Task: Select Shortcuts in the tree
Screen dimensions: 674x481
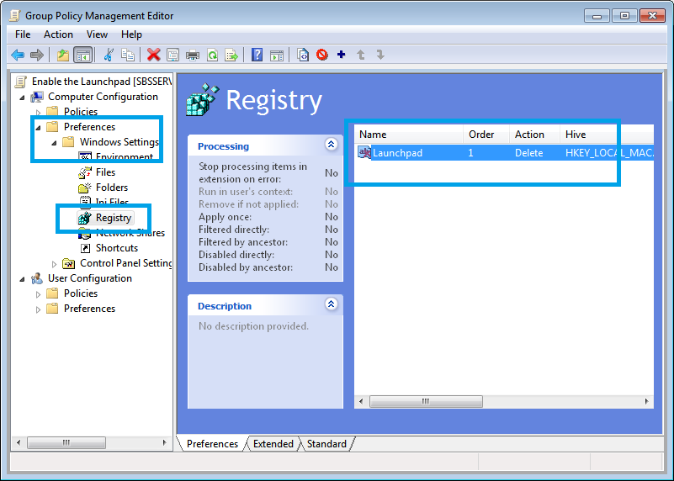Action: click(116, 248)
